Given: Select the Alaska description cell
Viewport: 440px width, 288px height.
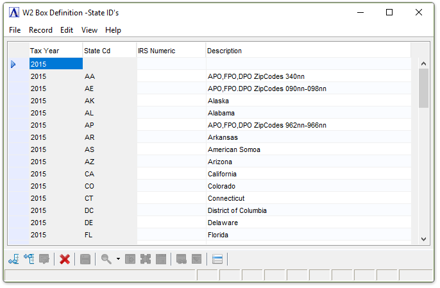Looking at the screenshot, I should point(308,101).
